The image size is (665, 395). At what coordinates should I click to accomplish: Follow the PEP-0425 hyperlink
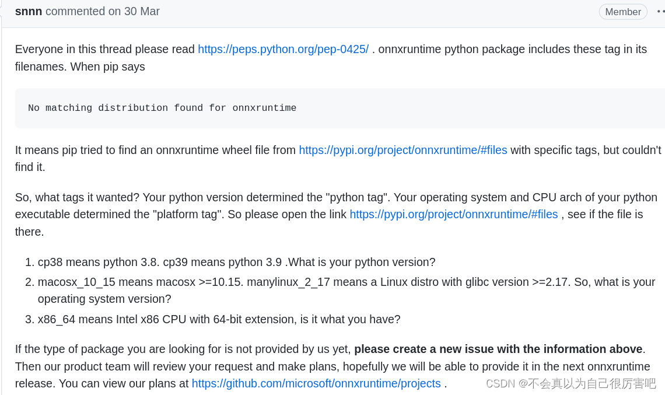[283, 49]
